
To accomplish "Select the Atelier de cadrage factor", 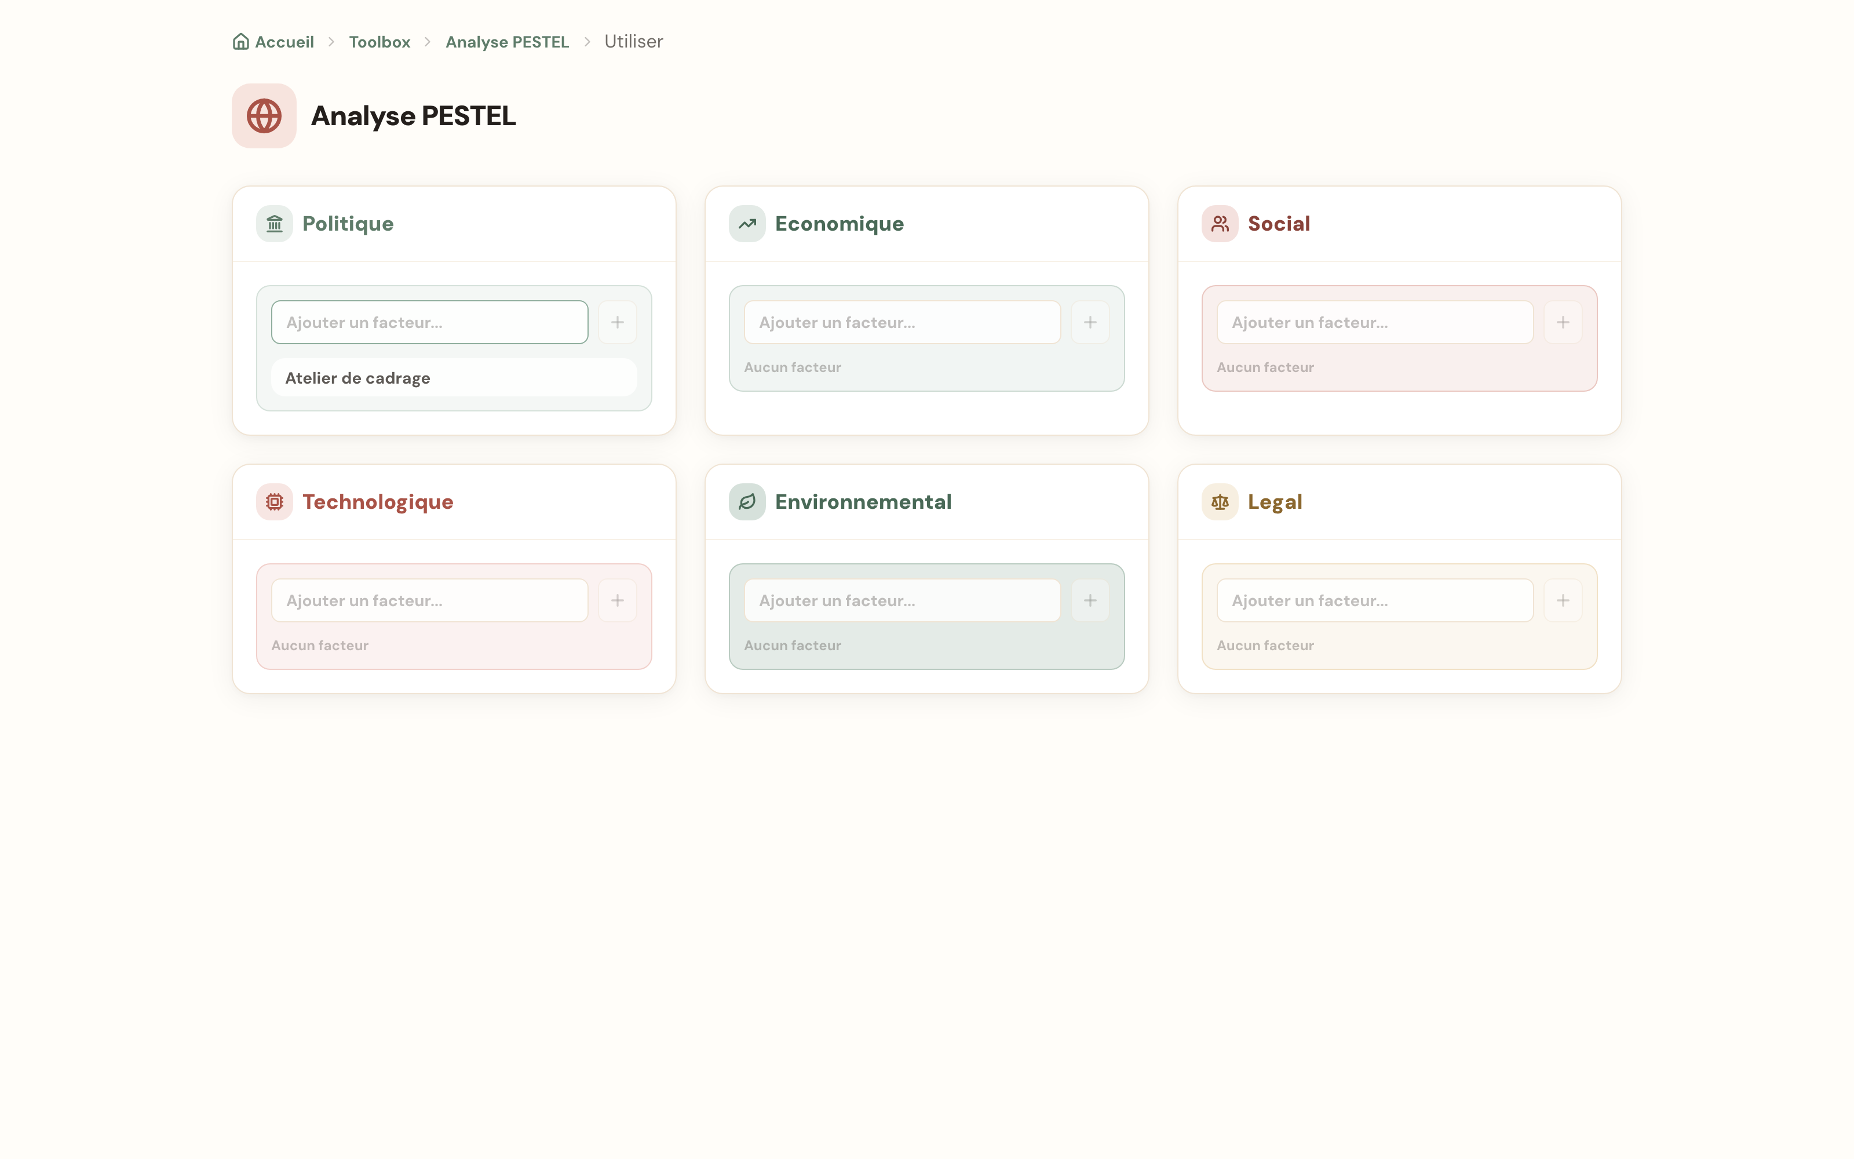I will [454, 378].
